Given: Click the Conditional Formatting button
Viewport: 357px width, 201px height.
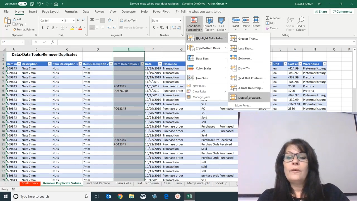Looking at the screenshot, I should pyautogui.click(x=194, y=24).
